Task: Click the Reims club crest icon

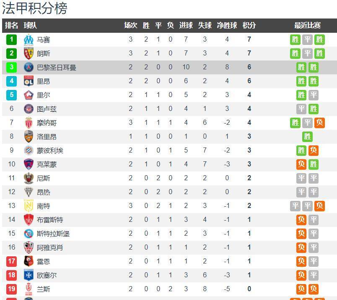Action: pos(29,289)
